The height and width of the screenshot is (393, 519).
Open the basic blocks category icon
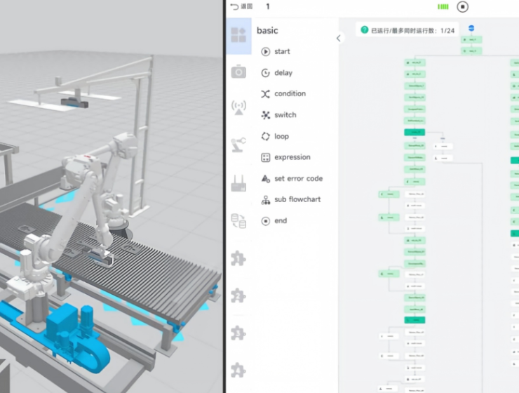click(x=238, y=35)
